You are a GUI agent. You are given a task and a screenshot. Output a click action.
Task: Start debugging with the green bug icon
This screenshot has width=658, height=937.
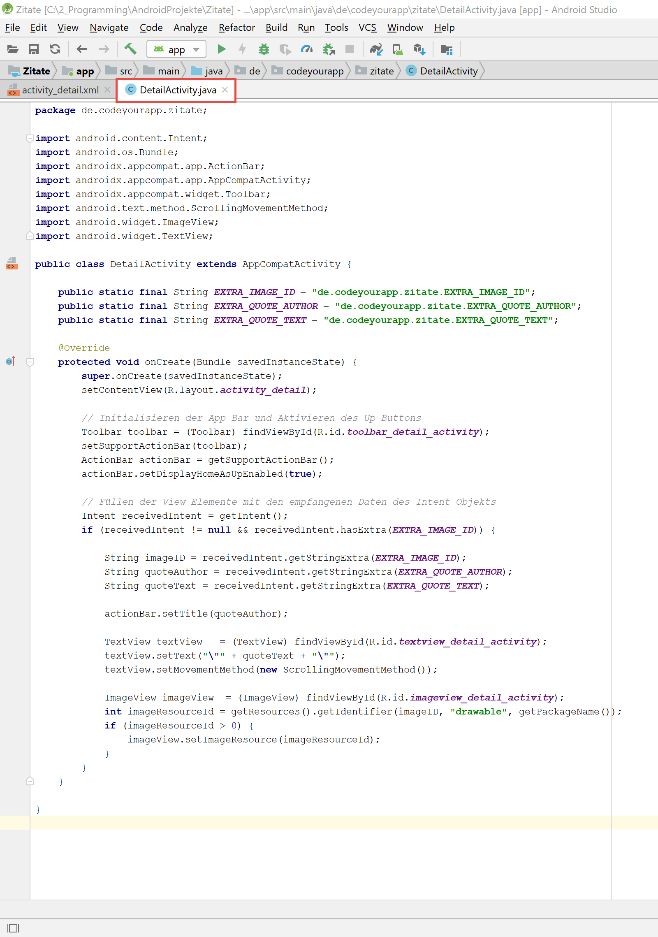pyautogui.click(x=264, y=49)
